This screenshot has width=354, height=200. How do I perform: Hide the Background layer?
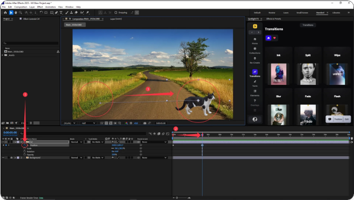click(x=4, y=158)
